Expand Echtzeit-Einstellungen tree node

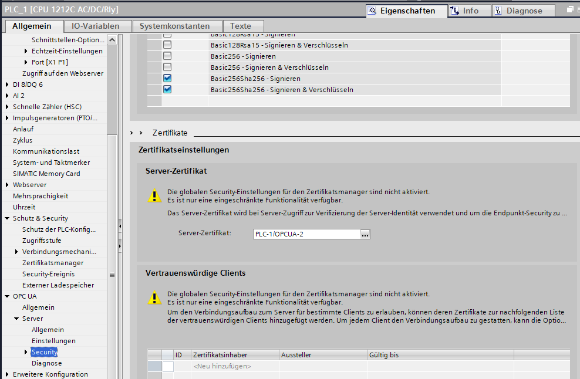(25, 51)
